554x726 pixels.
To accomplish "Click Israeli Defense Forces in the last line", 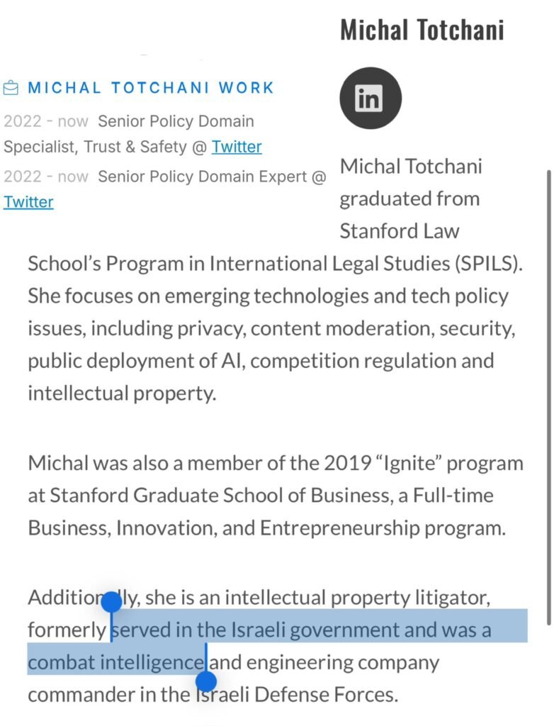I will point(295,695).
